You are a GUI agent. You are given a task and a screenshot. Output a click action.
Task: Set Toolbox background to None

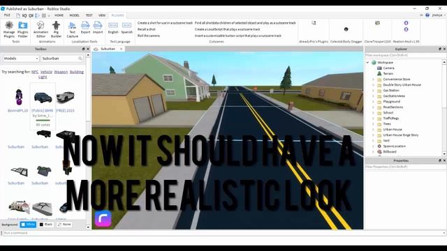[x=64, y=225]
